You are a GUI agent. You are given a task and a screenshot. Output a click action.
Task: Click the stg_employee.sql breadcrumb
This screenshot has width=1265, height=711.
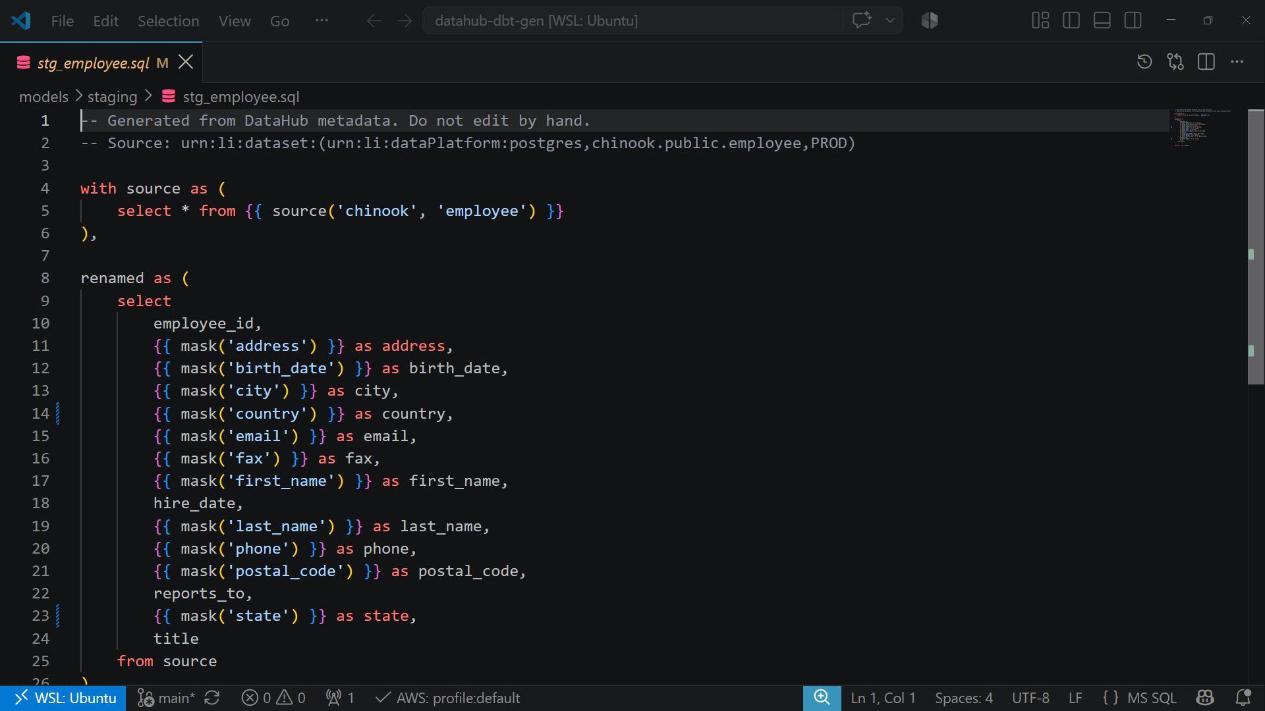click(241, 97)
